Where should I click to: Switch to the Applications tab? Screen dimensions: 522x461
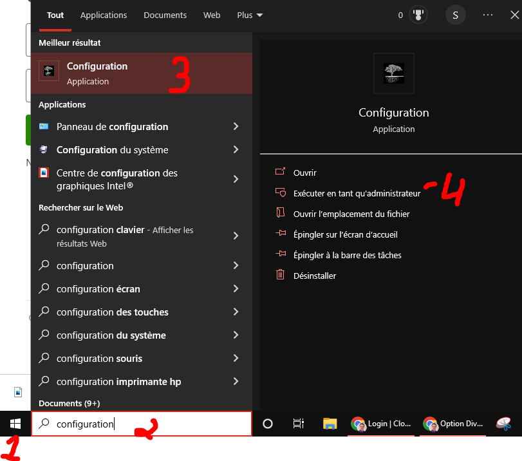click(104, 15)
